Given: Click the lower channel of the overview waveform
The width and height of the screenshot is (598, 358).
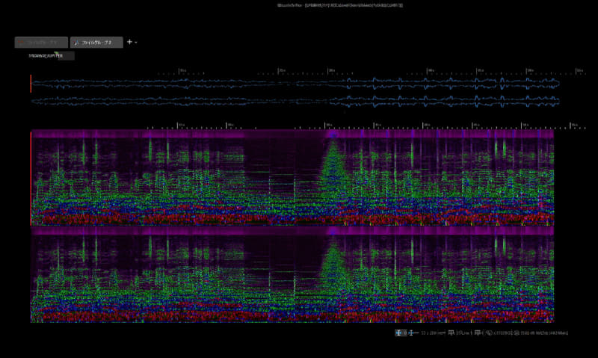Looking at the screenshot, I should tap(295, 102).
